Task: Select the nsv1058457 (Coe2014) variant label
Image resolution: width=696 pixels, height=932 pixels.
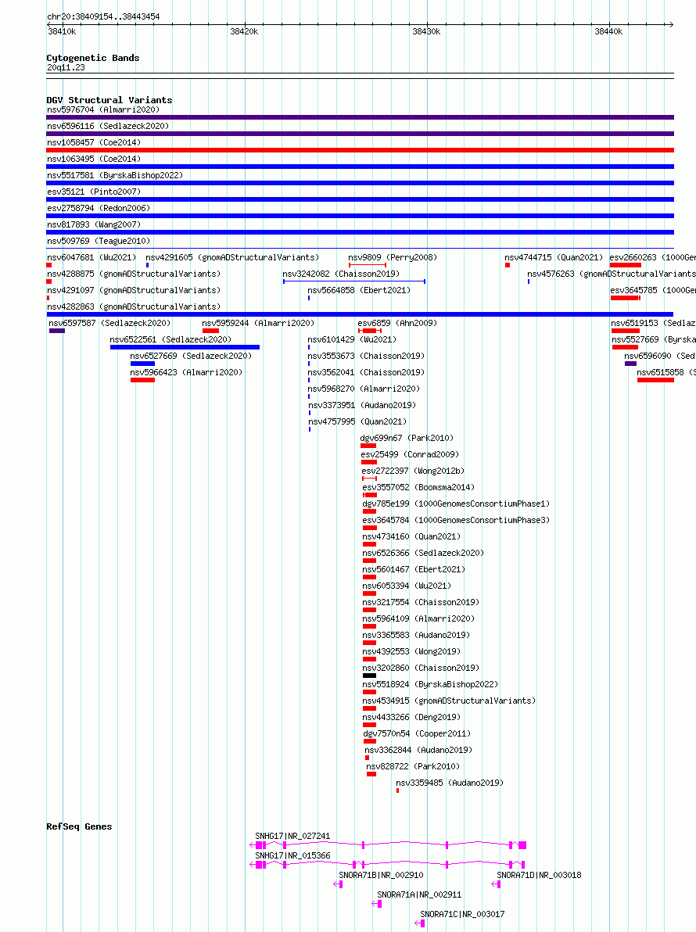Action: (93, 142)
